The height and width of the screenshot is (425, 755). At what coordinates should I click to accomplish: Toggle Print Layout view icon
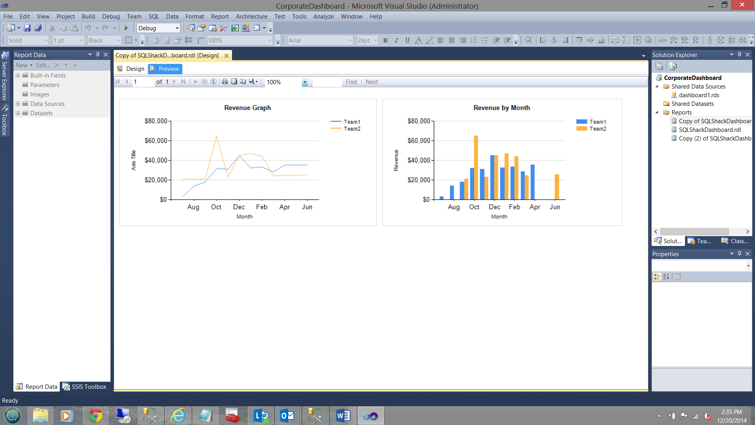(x=234, y=82)
